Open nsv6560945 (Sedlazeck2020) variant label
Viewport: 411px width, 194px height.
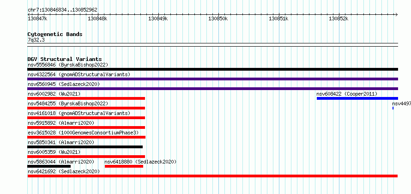click(64, 84)
